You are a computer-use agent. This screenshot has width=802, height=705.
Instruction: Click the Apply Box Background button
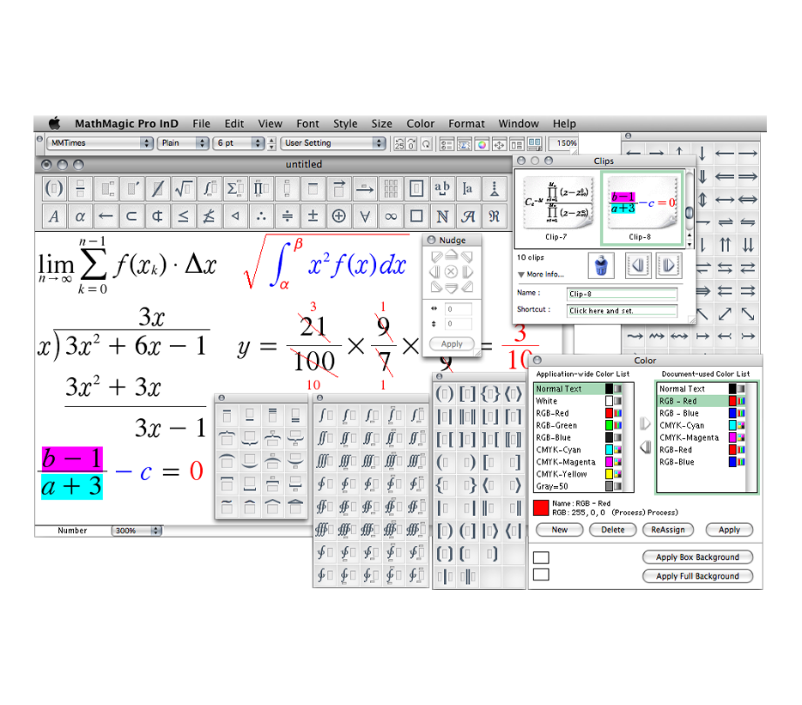(697, 557)
